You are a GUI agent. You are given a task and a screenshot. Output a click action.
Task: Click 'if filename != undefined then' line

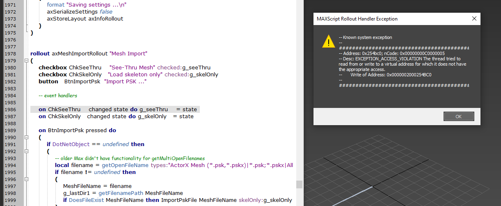pyautogui.click(x=95, y=172)
